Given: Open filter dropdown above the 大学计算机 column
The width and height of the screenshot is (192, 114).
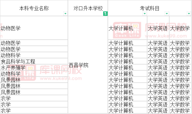Looking at the screenshot, I should click(x=145, y=14).
